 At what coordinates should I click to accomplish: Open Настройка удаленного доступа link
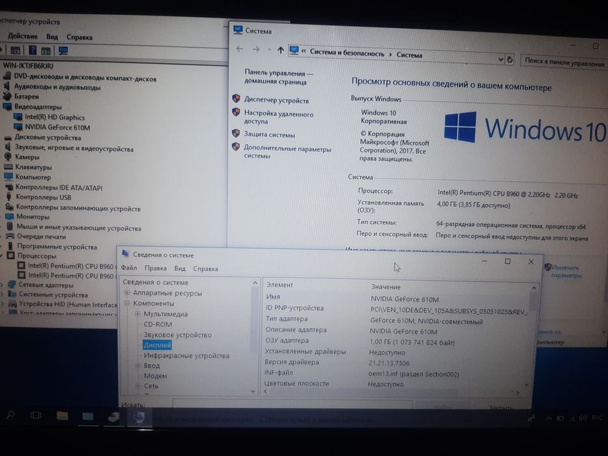[x=278, y=117]
